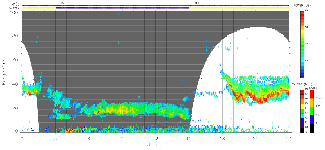Image resolution: width=325 pixels, height=150 pixels.
Task: Click the TX FRQ (MHz) legend title
Action: pyautogui.click(x=302, y=84)
